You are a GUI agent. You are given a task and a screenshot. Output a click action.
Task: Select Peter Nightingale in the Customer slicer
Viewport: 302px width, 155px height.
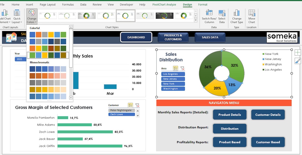pyautogui.click(x=122, y=110)
